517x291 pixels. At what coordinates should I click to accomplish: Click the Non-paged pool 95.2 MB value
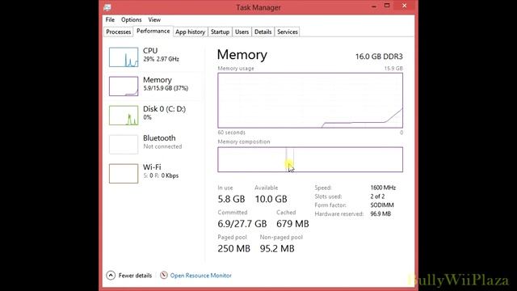coord(277,248)
